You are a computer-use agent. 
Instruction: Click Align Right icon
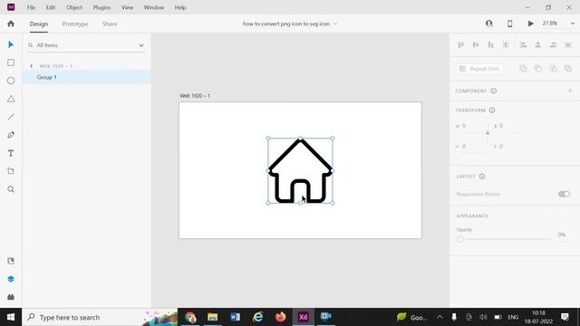tap(553, 45)
